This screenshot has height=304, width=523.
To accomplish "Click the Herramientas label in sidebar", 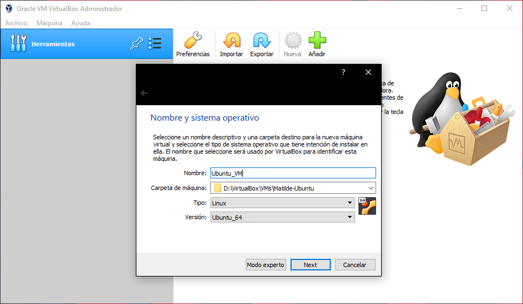I will pyautogui.click(x=53, y=44).
